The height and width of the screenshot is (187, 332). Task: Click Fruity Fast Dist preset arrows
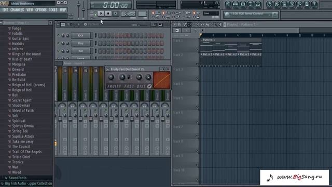tap(162, 69)
